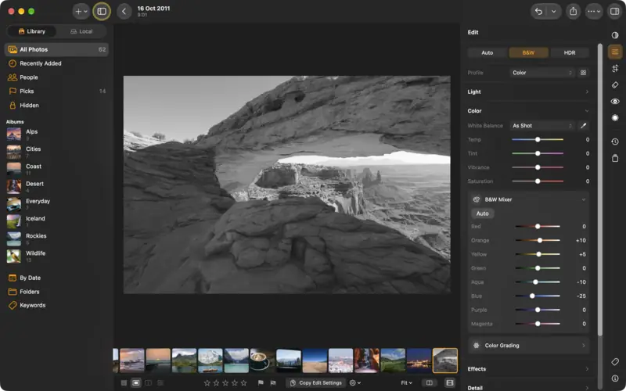Click the People sidebar icon

13,77
